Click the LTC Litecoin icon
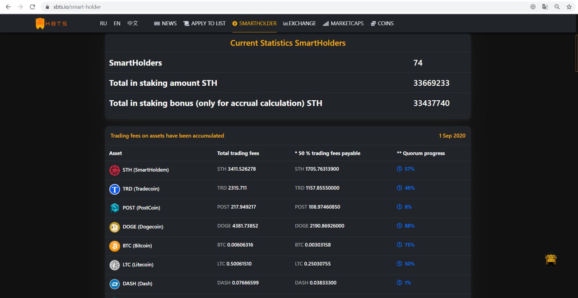The height and width of the screenshot is (298, 578). [x=115, y=265]
